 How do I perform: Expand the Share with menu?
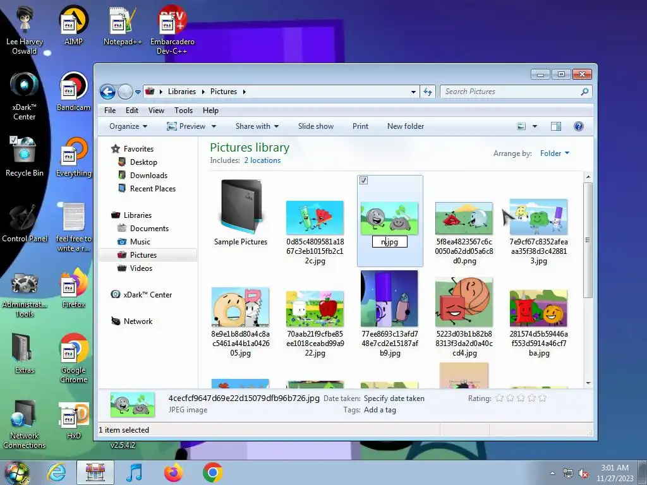click(x=257, y=126)
